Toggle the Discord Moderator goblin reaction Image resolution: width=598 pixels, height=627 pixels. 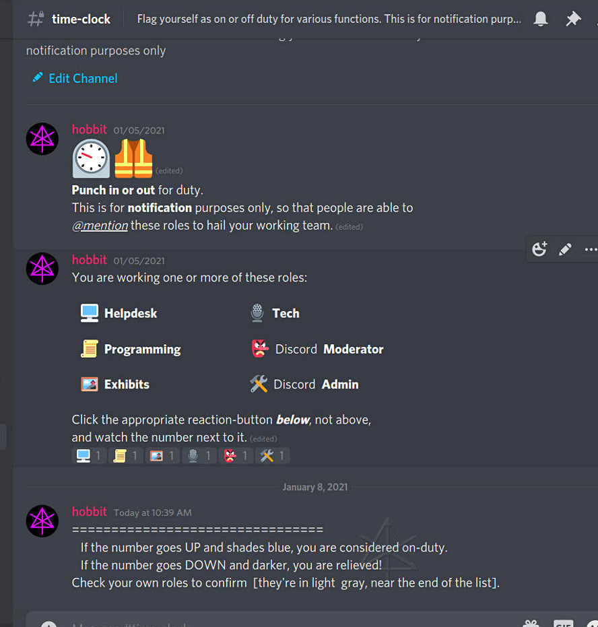pyautogui.click(x=236, y=455)
